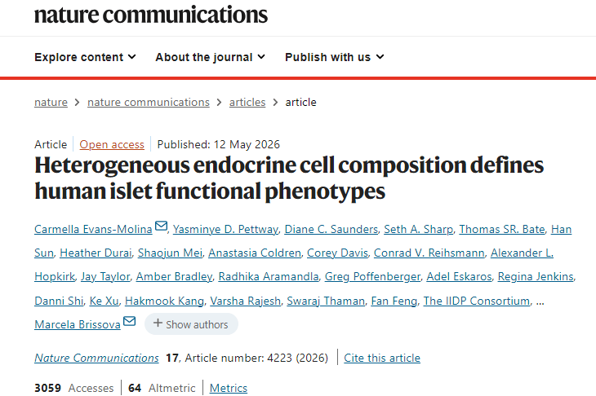
Task: Navigate to articles breadcrumb
Action: (x=247, y=103)
